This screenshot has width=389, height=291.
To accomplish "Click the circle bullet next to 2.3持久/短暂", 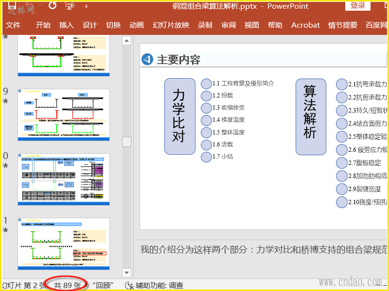I will coord(342,111).
